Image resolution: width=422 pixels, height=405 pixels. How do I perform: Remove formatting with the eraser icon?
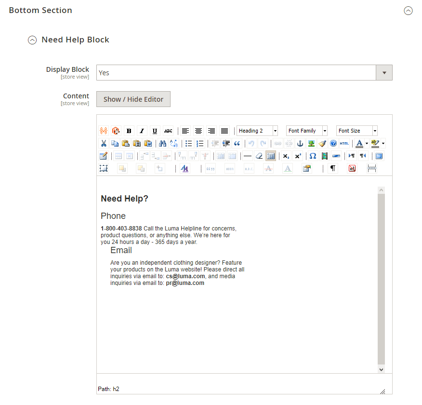tap(259, 156)
